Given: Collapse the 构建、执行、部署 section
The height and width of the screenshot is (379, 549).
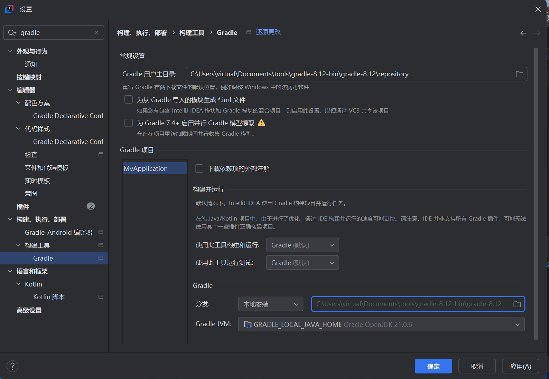Looking at the screenshot, I should [10, 219].
